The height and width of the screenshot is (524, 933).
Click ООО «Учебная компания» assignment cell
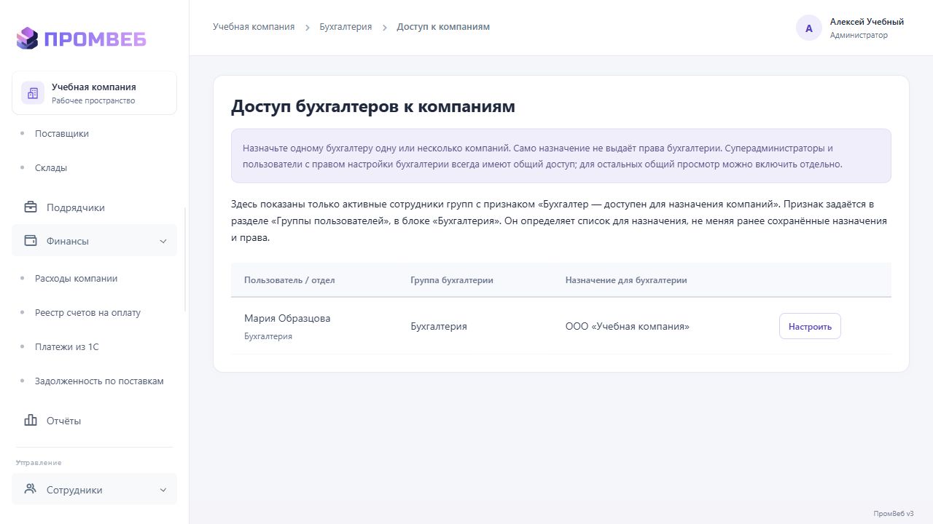point(628,327)
